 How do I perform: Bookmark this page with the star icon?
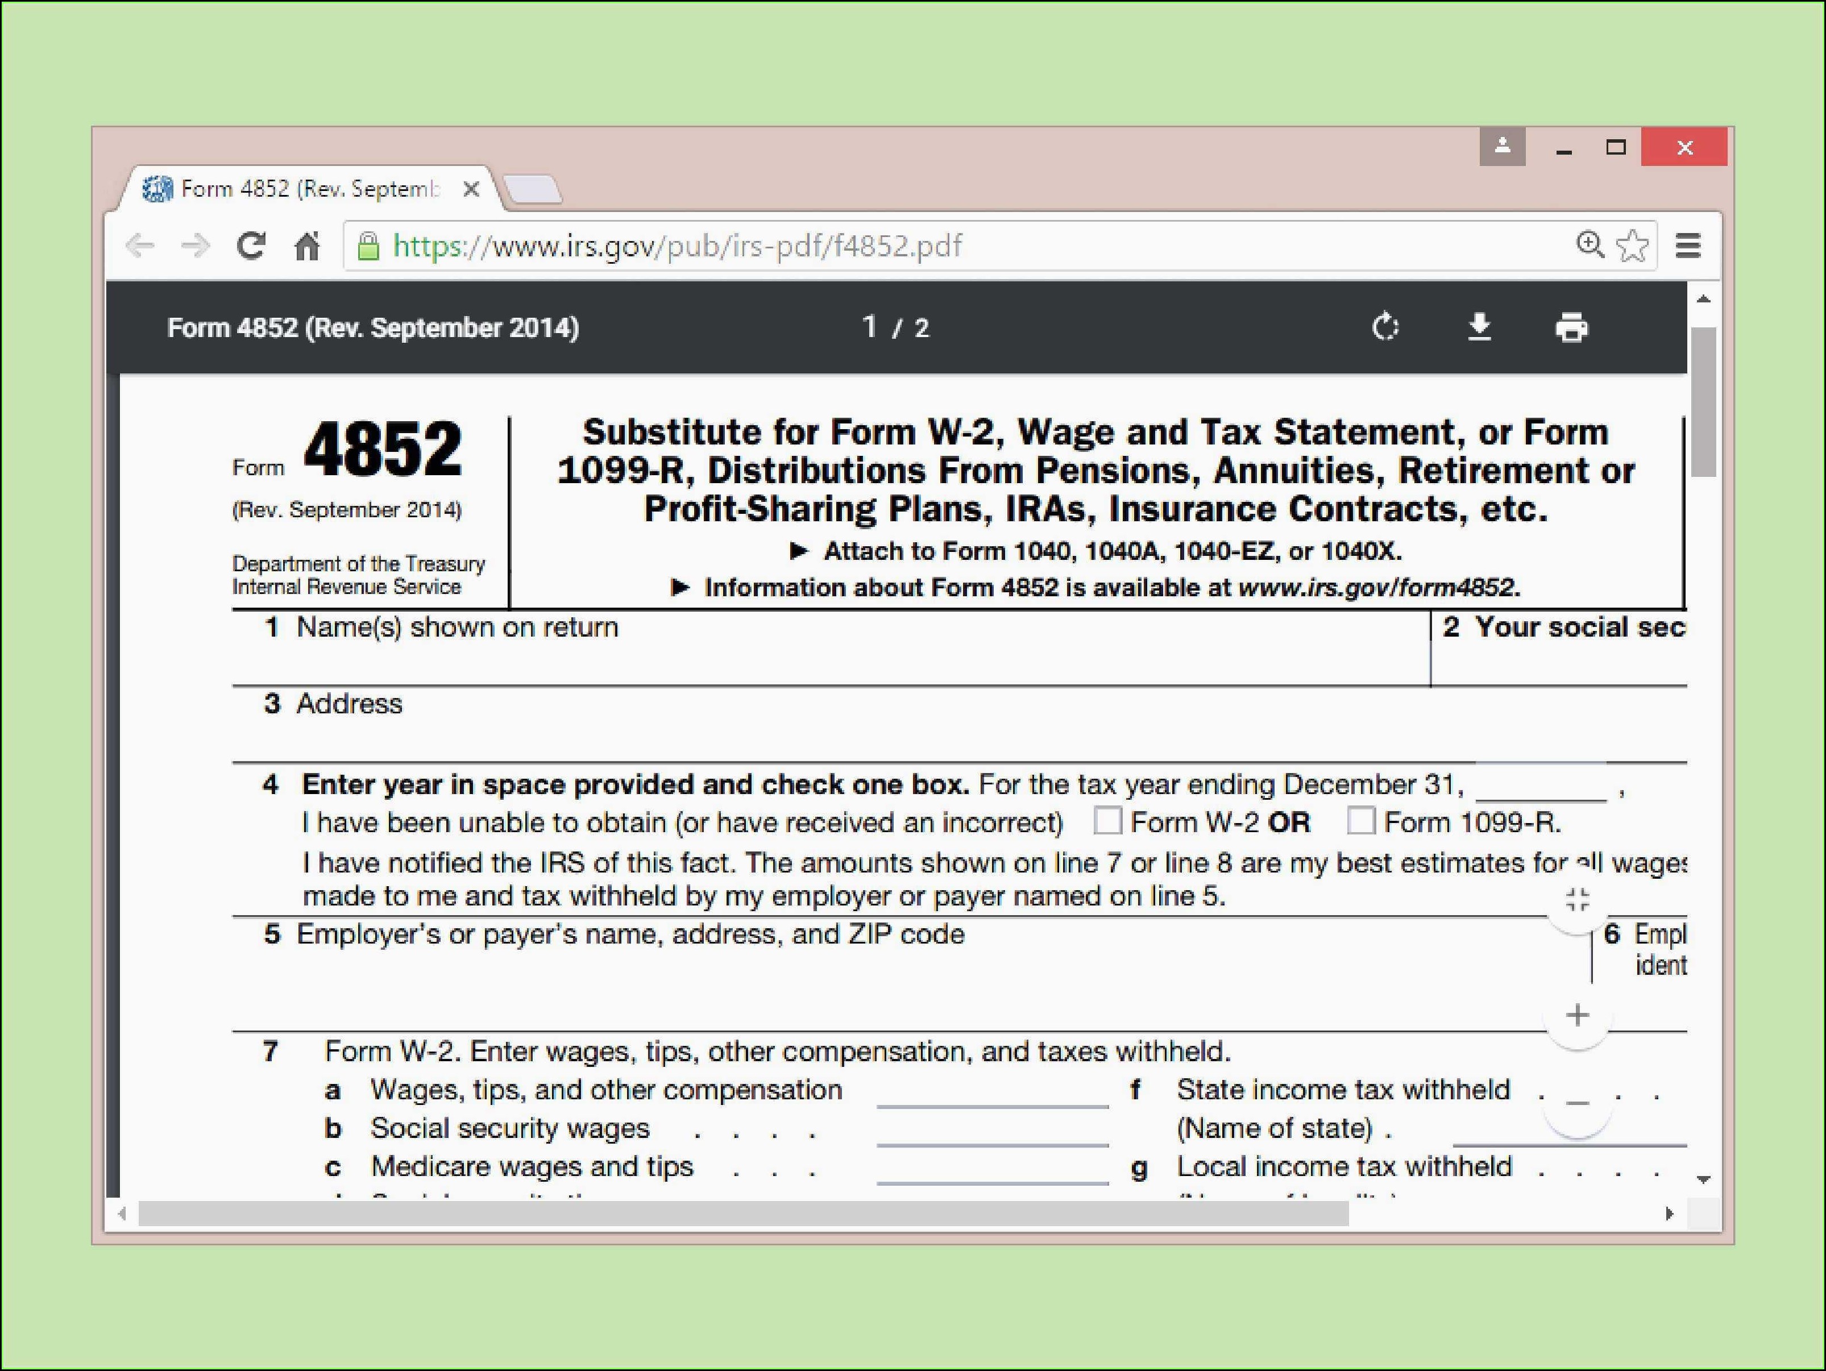[1633, 246]
